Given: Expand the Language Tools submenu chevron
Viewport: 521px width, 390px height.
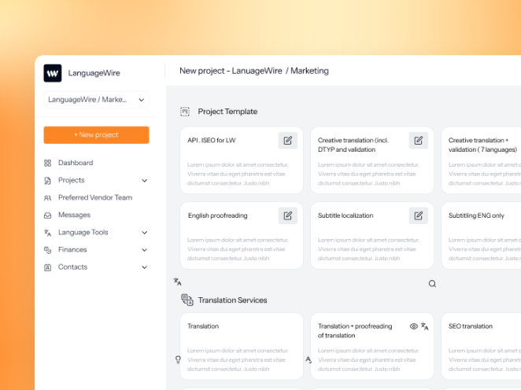Looking at the screenshot, I should click(x=144, y=233).
